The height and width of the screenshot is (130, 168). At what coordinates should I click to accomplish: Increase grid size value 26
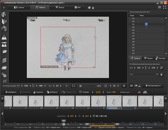(x=118, y=86)
